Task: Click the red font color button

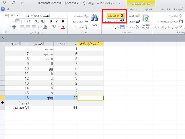Action: pyautogui.click(x=63, y=27)
